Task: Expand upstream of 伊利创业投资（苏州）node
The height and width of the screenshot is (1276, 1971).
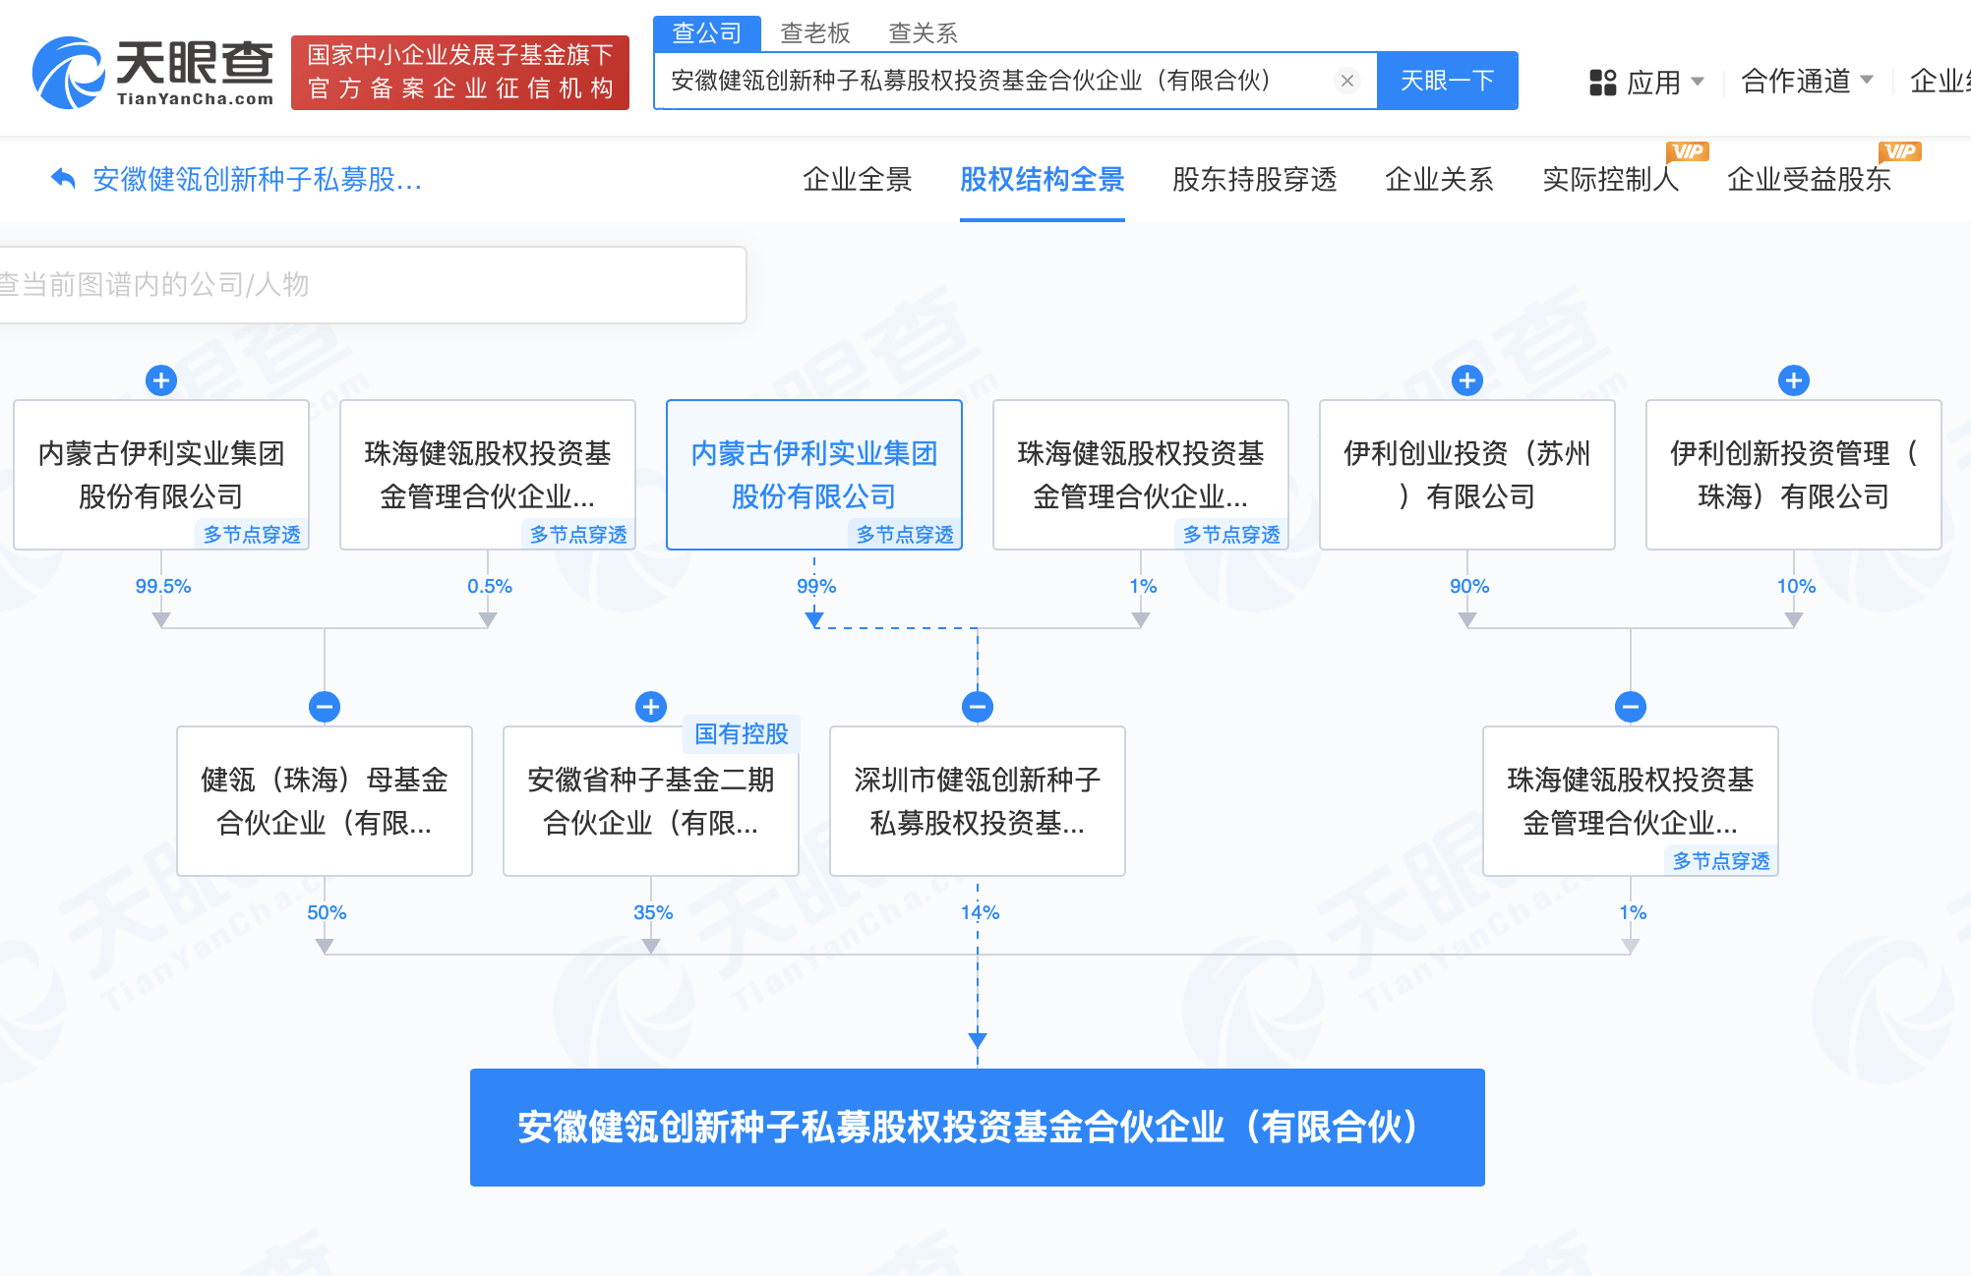Action: pos(1467,380)
